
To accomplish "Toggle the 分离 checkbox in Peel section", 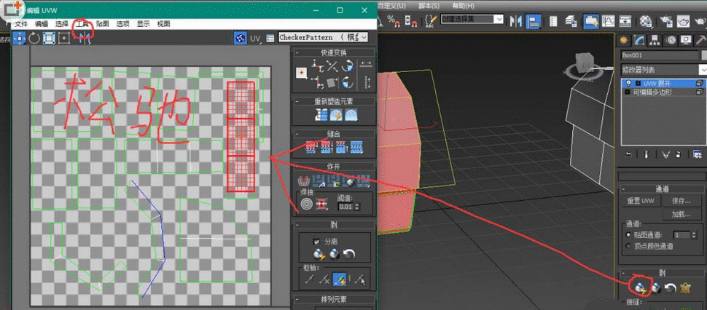I will [x=316, y=241].
